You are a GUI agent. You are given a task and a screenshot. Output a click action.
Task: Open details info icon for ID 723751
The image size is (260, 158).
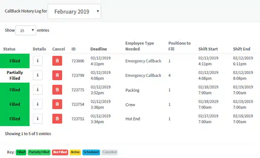click(38, 119)
